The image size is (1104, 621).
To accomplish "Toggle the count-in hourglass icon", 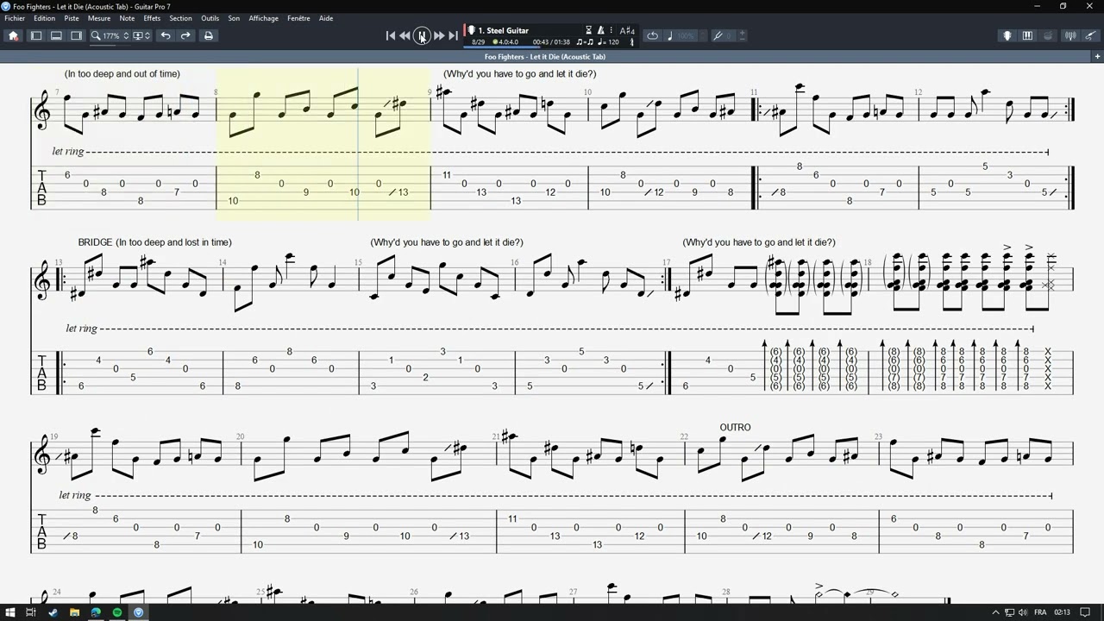I will click(x=589, y=30).
